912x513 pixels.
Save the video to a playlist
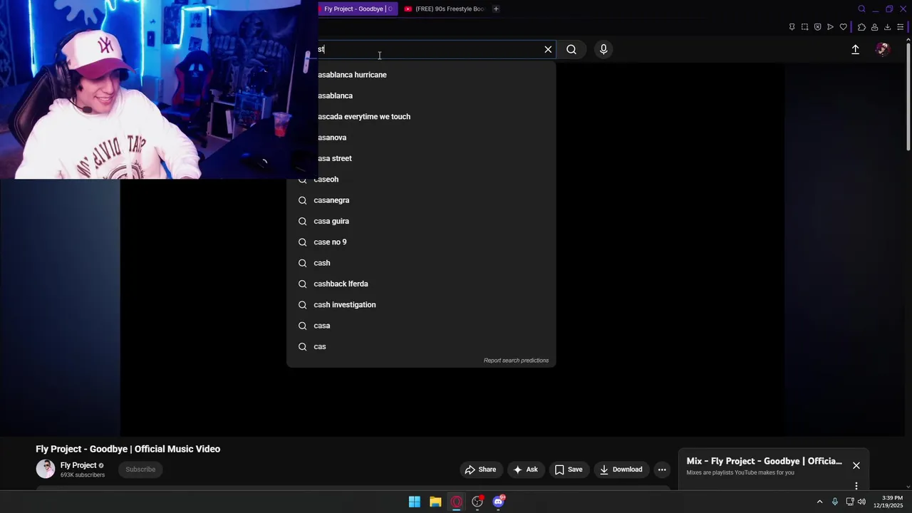pos(569,470)
